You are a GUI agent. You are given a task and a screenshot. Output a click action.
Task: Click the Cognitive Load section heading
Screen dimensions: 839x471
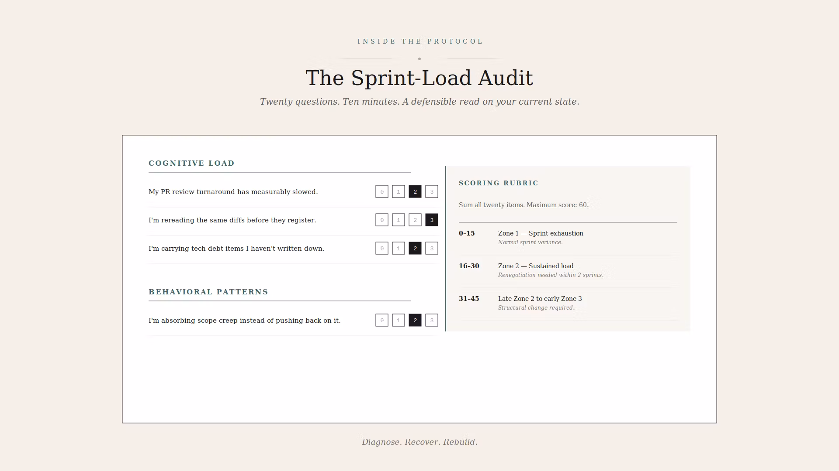click(191, 163)
